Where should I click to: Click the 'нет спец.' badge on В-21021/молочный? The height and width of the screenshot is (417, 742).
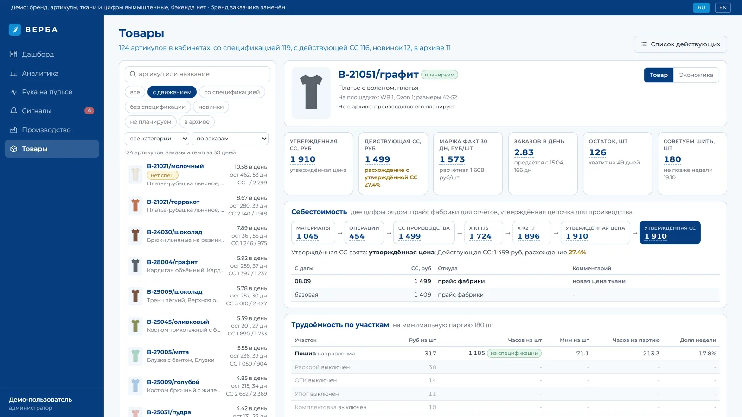[x=163, y=175]
